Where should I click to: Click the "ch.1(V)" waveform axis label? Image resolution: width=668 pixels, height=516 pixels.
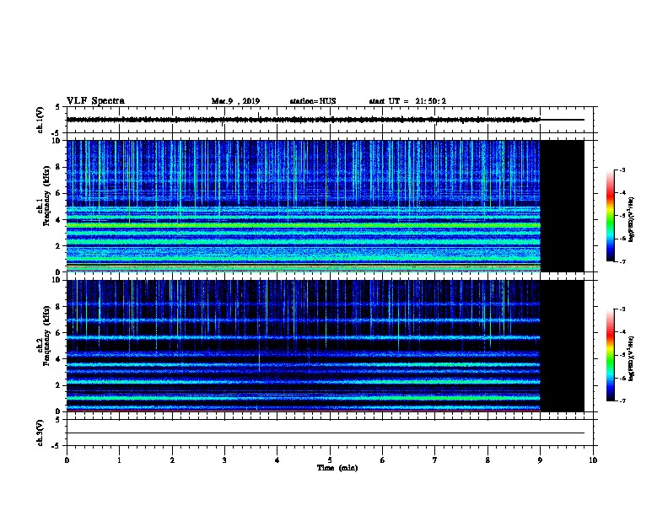[x=40, y=120]
